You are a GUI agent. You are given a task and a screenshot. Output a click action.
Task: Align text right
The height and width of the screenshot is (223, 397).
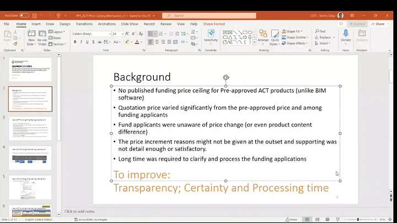(x=163, y=42)
